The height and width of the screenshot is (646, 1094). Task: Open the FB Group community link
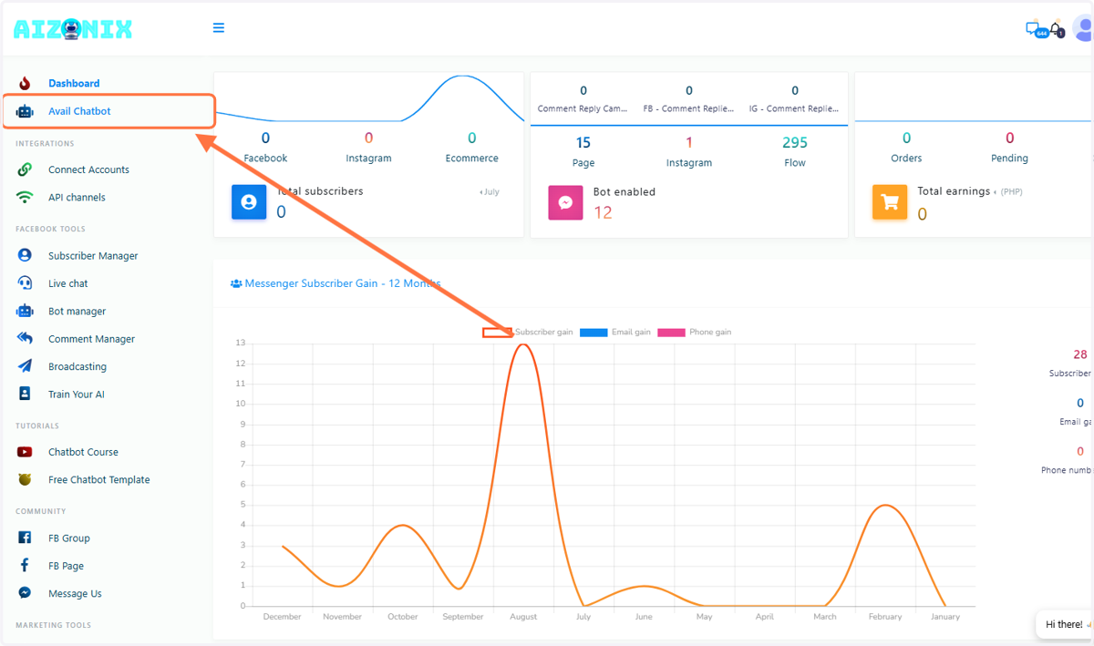coord(69,538)
